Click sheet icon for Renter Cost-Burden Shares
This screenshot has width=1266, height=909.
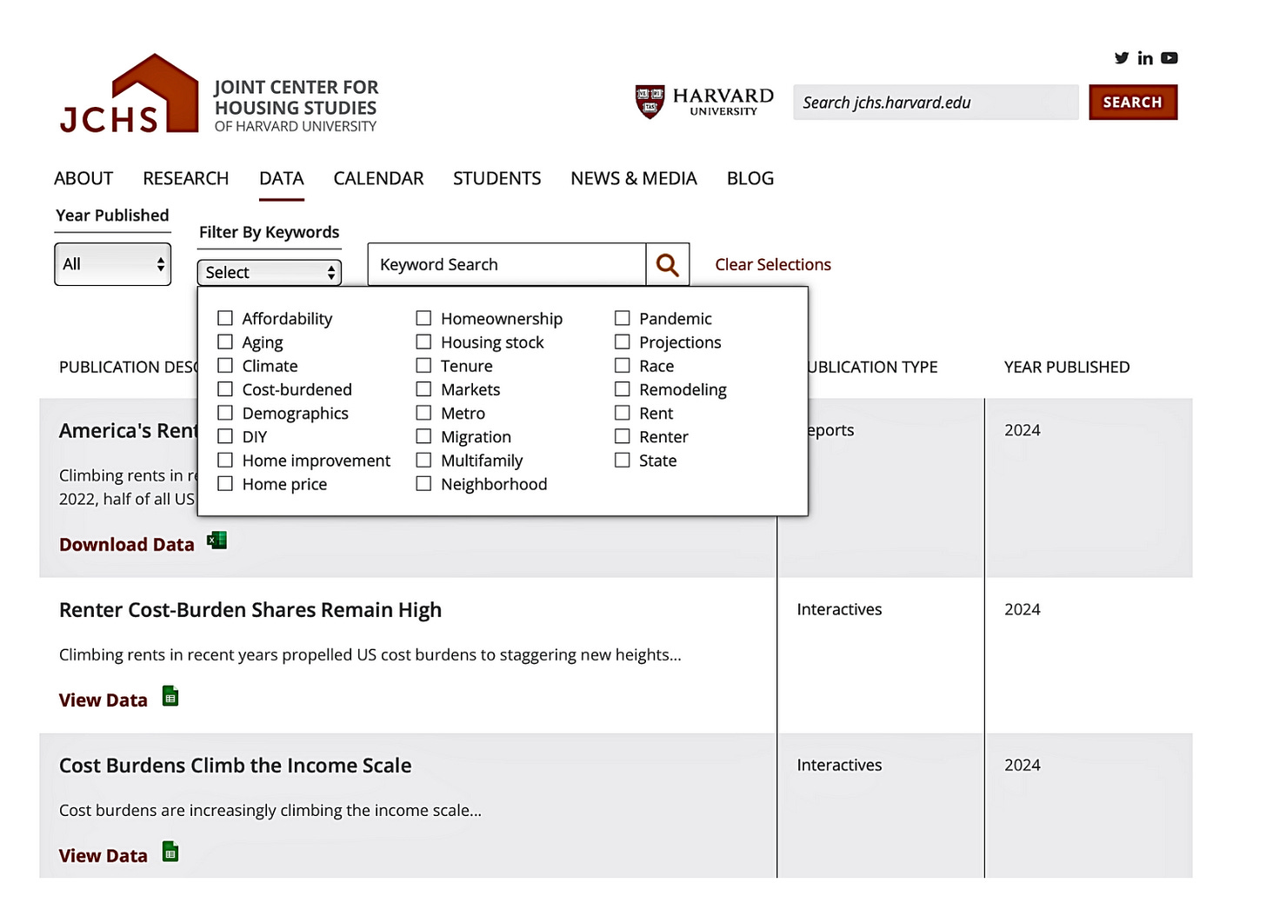(170, 696)
